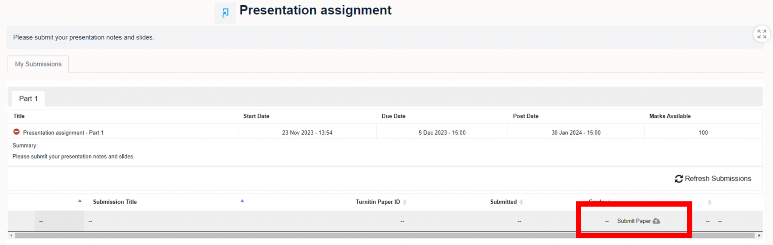The image size is (773, 245).
Task: Click the cloud upload icon next to Submit Paper
Action: tap(656, 221)
